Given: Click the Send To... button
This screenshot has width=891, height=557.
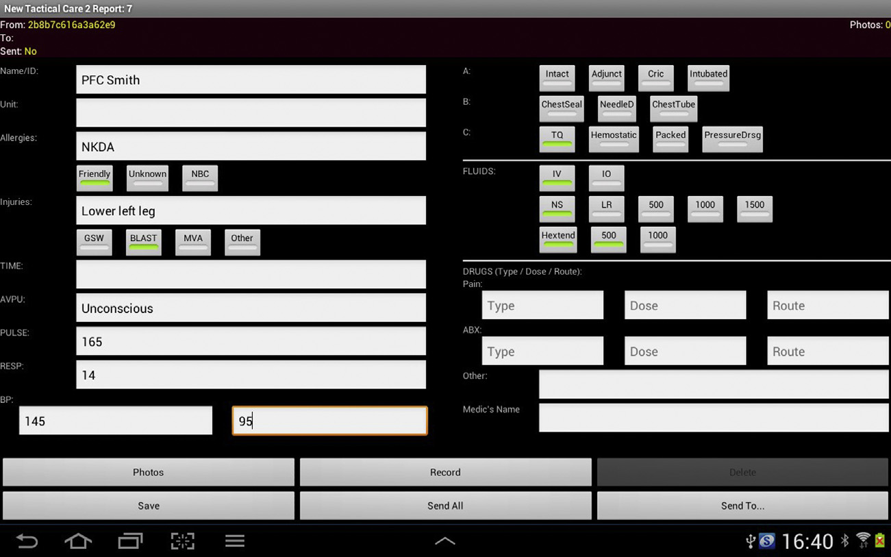Looking at the screenshot, I should (x=742, y=506).
